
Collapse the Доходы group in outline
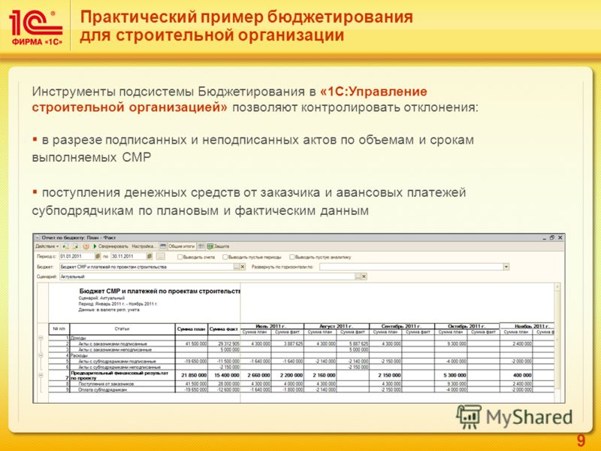(41, 337)
